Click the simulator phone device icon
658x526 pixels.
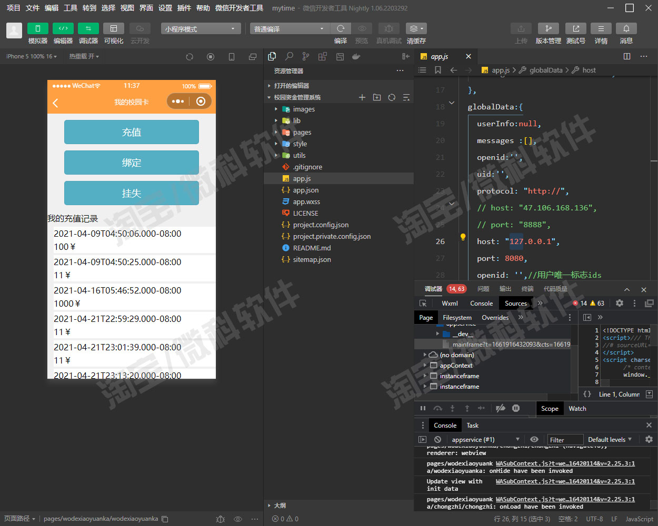pos(232,57)
